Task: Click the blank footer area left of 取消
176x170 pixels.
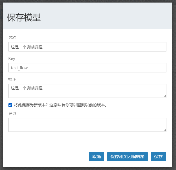Action: [x=45, y=156]
